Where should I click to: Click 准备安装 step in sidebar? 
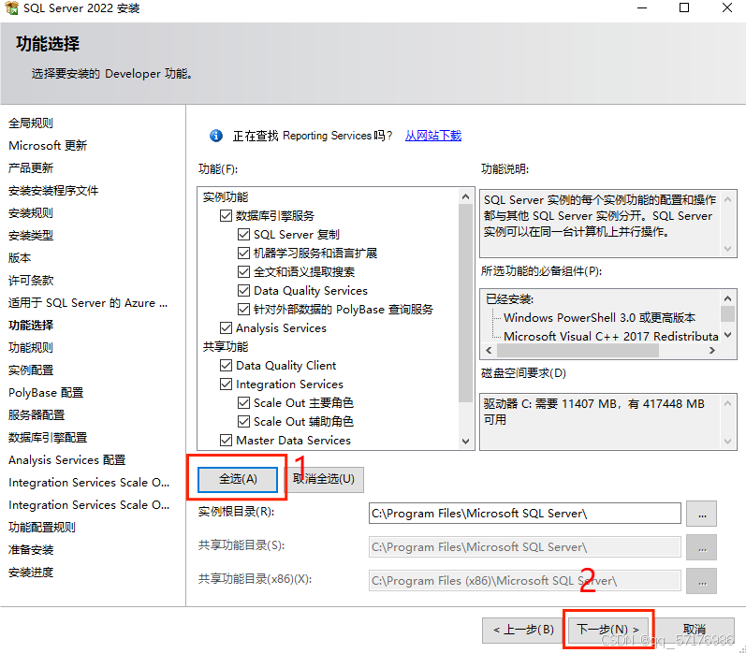[x=31, y=550]
